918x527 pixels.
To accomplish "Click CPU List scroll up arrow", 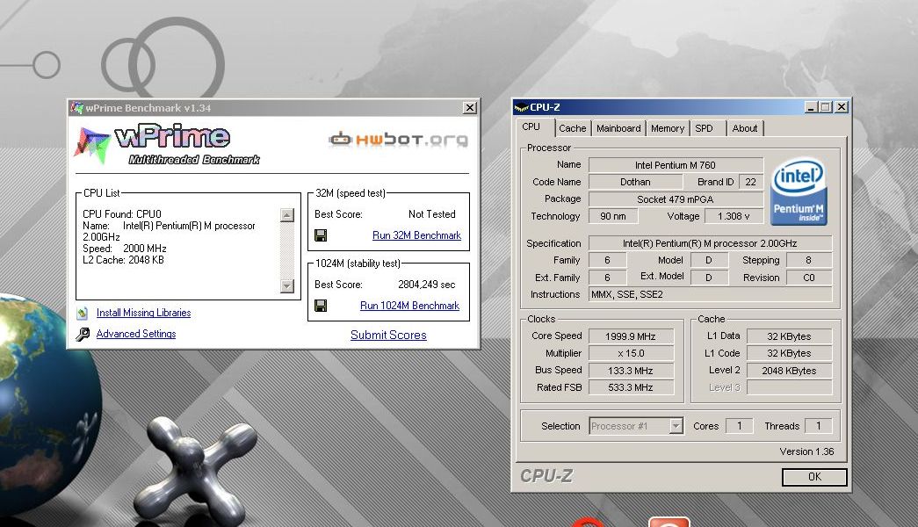I will pyautogui.click(x=287, y=215).
